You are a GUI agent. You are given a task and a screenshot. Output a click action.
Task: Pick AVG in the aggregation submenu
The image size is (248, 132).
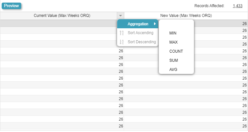(x=173, y=70)
